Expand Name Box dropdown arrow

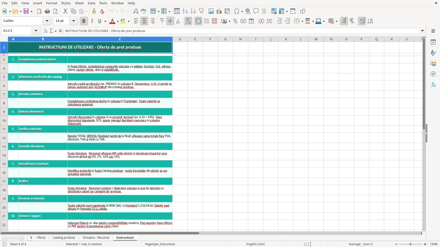coord(36,31)
